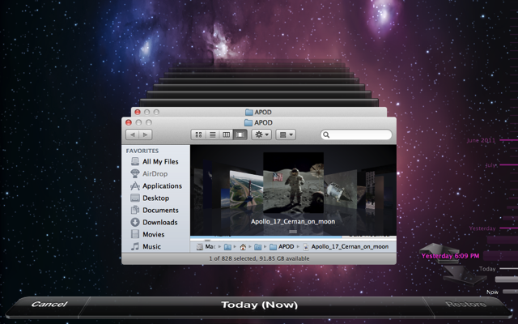
Task: Switch Finder to icon view
Action: (198, 134)
